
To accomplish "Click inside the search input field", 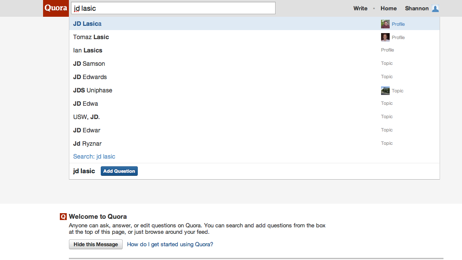I will pos(172,8).
